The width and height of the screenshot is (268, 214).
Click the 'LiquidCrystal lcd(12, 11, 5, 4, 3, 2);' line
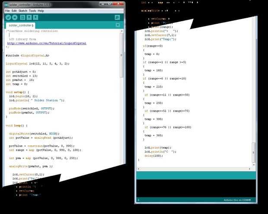click(x=38, y=64)
